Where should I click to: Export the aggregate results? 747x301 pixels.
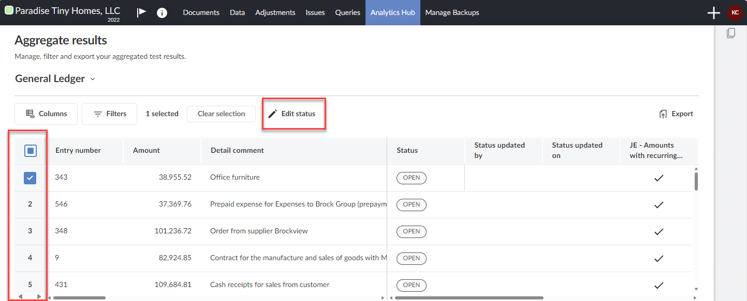coord(676,114)
